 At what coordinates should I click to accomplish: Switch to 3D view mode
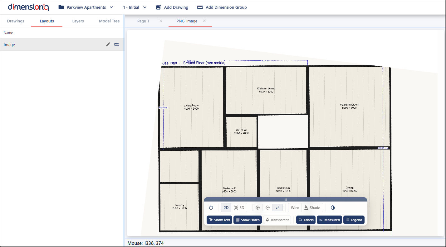point(239,208)
